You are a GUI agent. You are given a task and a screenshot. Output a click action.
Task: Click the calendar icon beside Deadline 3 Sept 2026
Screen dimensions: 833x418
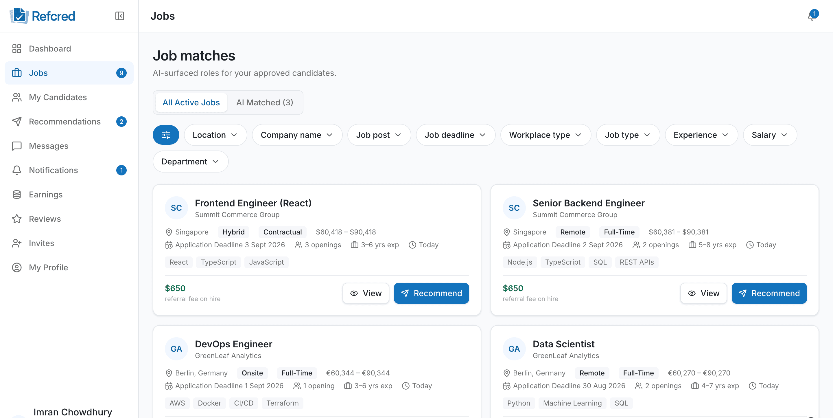169,245
